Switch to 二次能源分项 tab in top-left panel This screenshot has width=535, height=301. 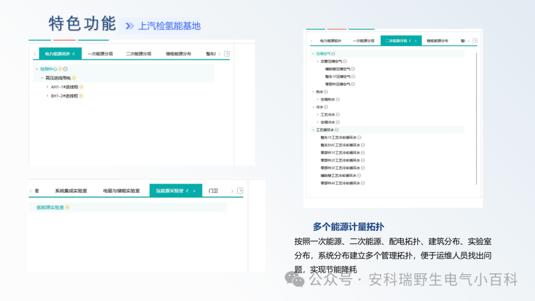tap(139, 54)
